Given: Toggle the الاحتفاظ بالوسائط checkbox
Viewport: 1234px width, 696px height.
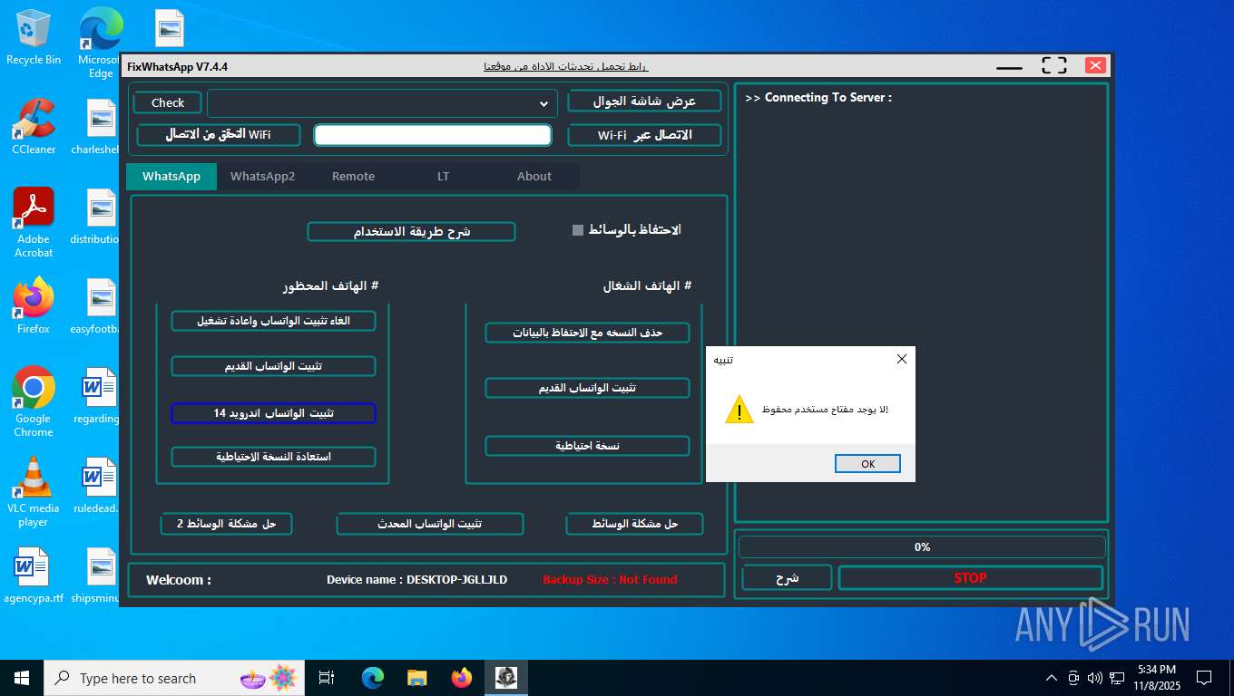Looking at the screenshot, I should (x=578, y=230).
